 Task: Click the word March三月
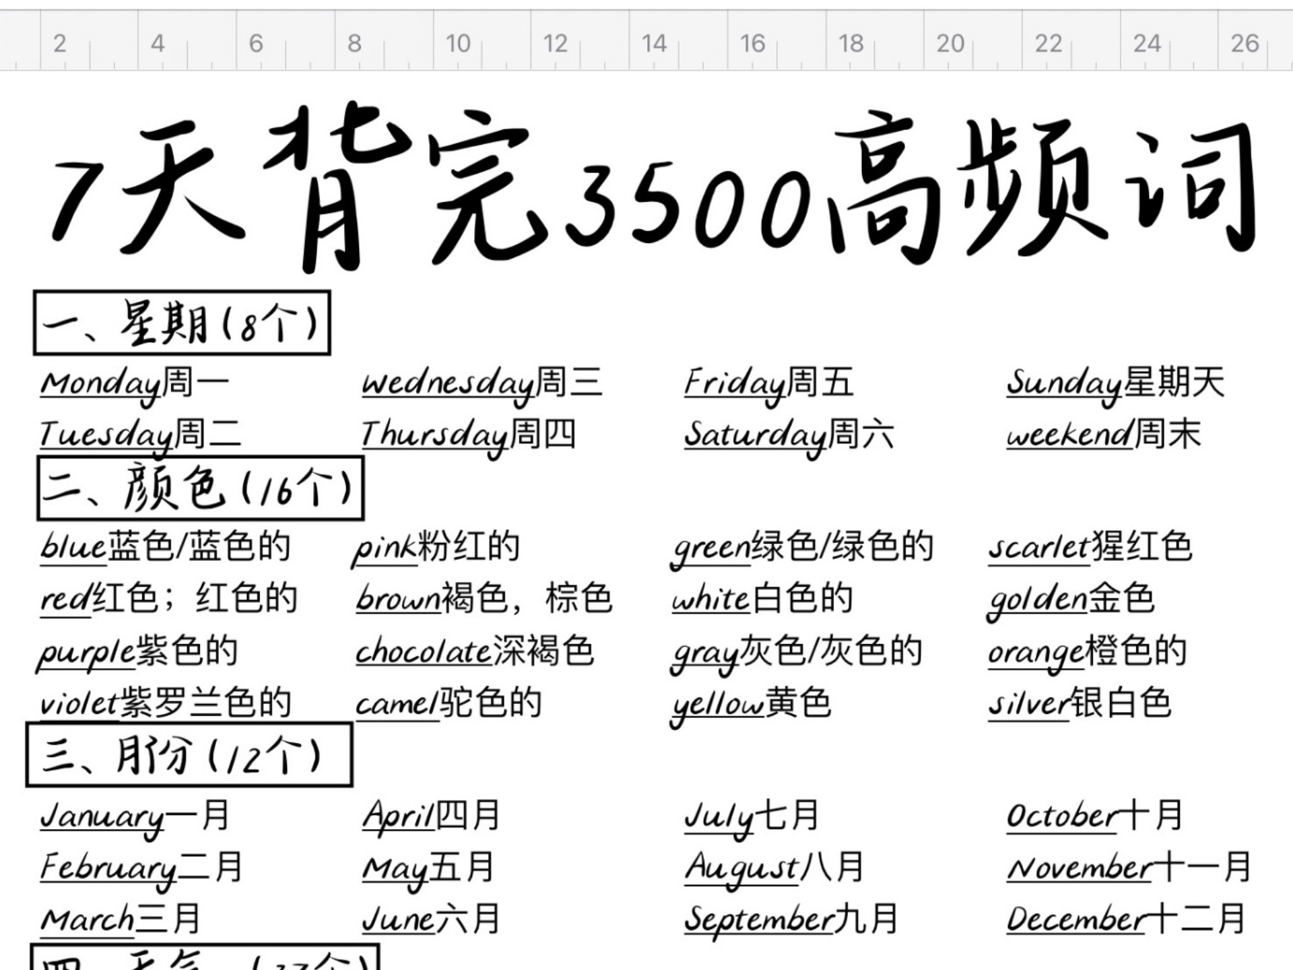[121, 919]
